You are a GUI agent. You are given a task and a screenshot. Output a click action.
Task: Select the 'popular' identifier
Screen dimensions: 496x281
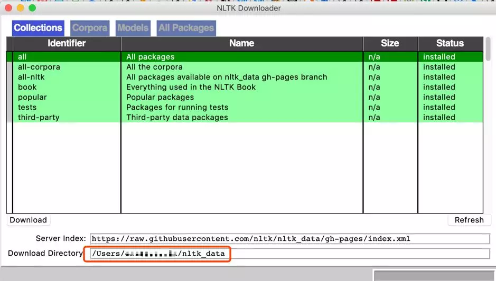[32, 97]
